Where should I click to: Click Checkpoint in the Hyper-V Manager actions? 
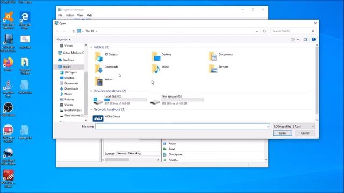[175, 154]
